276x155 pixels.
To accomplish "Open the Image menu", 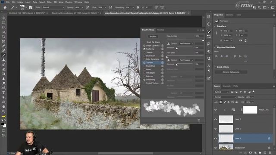I will [20, 2].
